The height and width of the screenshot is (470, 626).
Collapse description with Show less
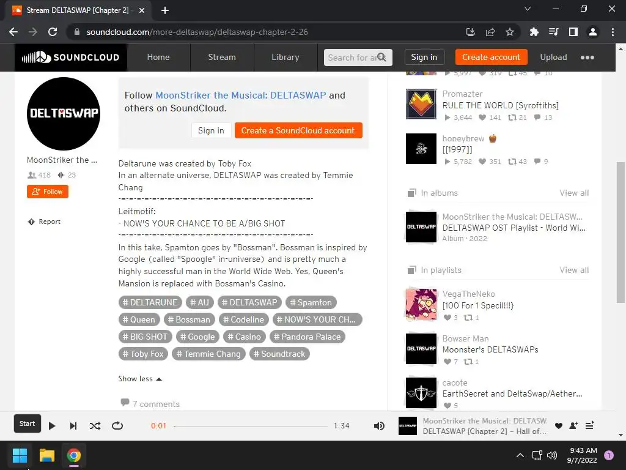pos(140,378)
